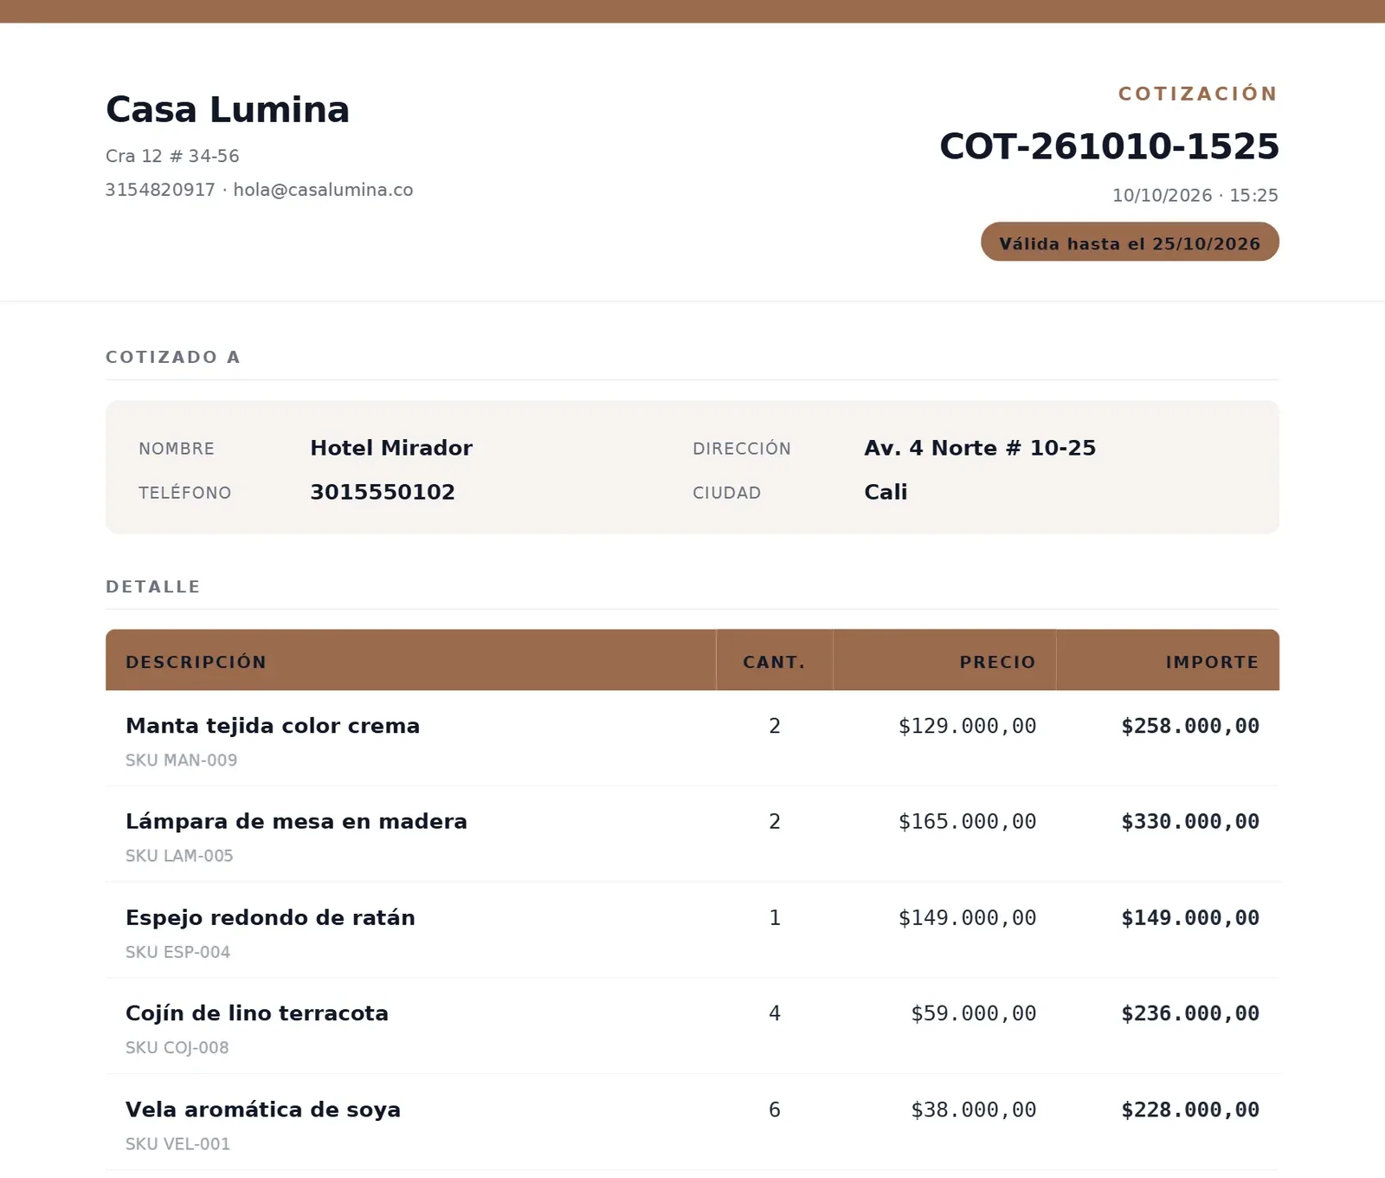Click price $38.000,00
Viewport: 1385px width, 1178px height.
[x=974, y=1110]
